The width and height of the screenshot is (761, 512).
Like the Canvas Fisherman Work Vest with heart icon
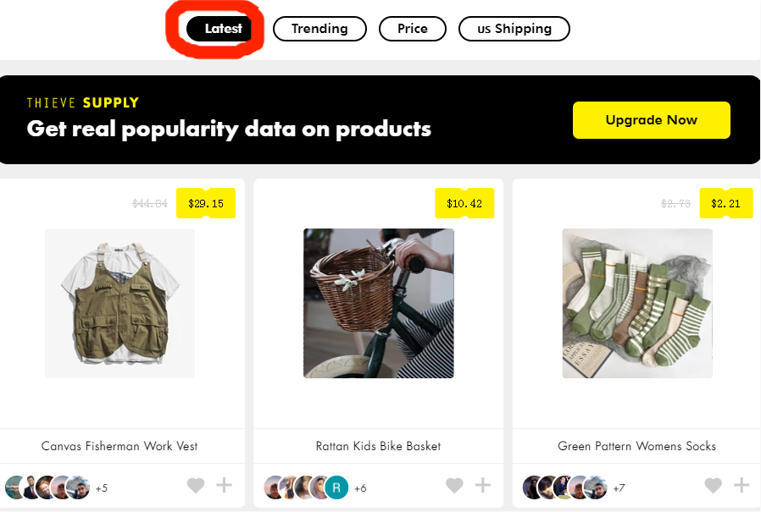[x=196, y=485]
